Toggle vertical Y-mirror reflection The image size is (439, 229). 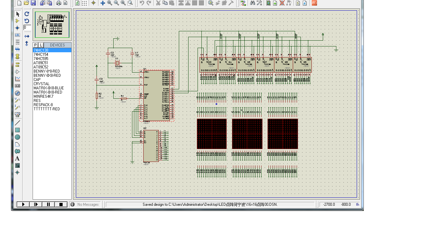(x=27, y=44)
